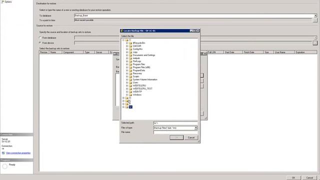
Task: Select the inetpub folder name
Action: click(136, 58)
